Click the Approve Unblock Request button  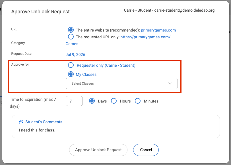98,150
